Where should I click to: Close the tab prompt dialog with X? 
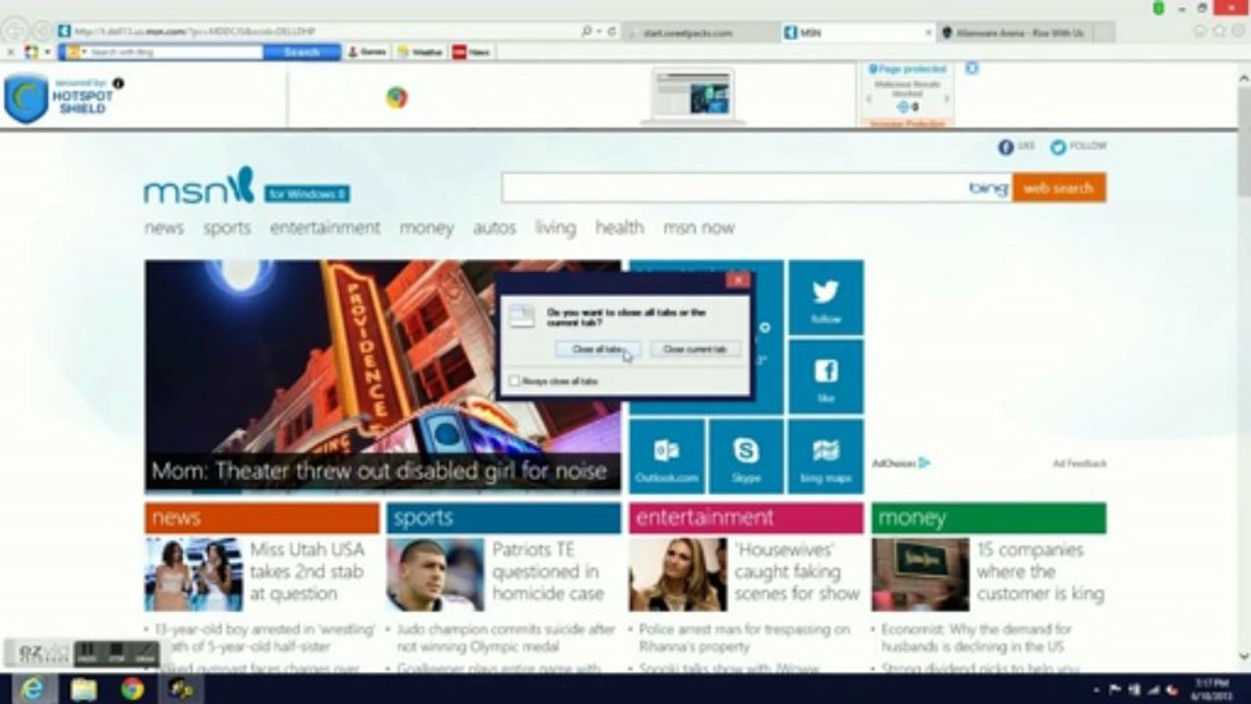(738, 281)
